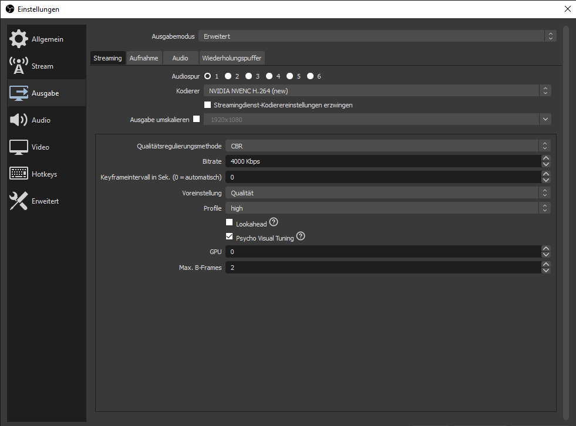Open the Ausgabemodus dropdown
Screen dimensions: 576x426
point(377,36)
